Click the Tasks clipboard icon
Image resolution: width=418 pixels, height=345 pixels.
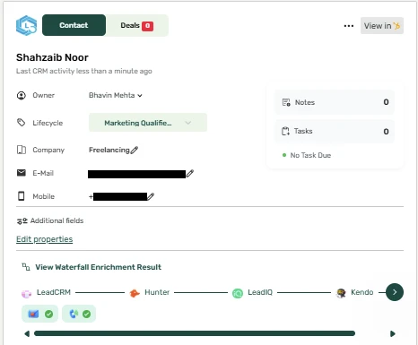[x=285, y=131]
